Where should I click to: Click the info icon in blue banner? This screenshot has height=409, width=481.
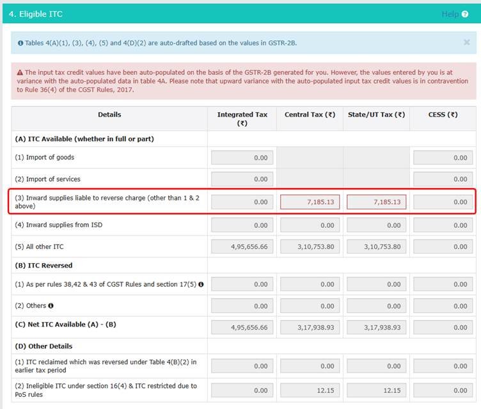[x=20, y=43]
